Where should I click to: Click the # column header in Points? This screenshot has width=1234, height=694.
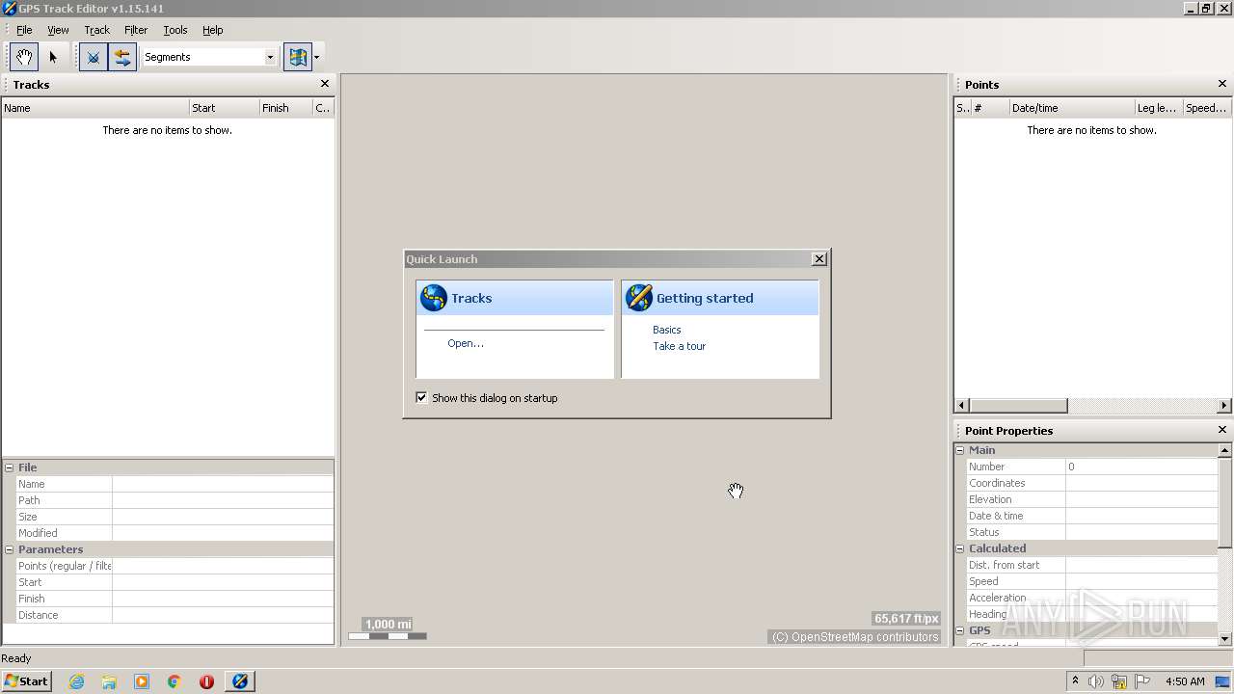[990, 108]
